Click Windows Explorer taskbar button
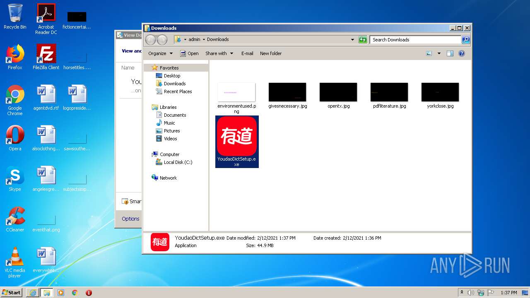The height and width of the screenshot is (298, 530). click(x=46, y=293)
